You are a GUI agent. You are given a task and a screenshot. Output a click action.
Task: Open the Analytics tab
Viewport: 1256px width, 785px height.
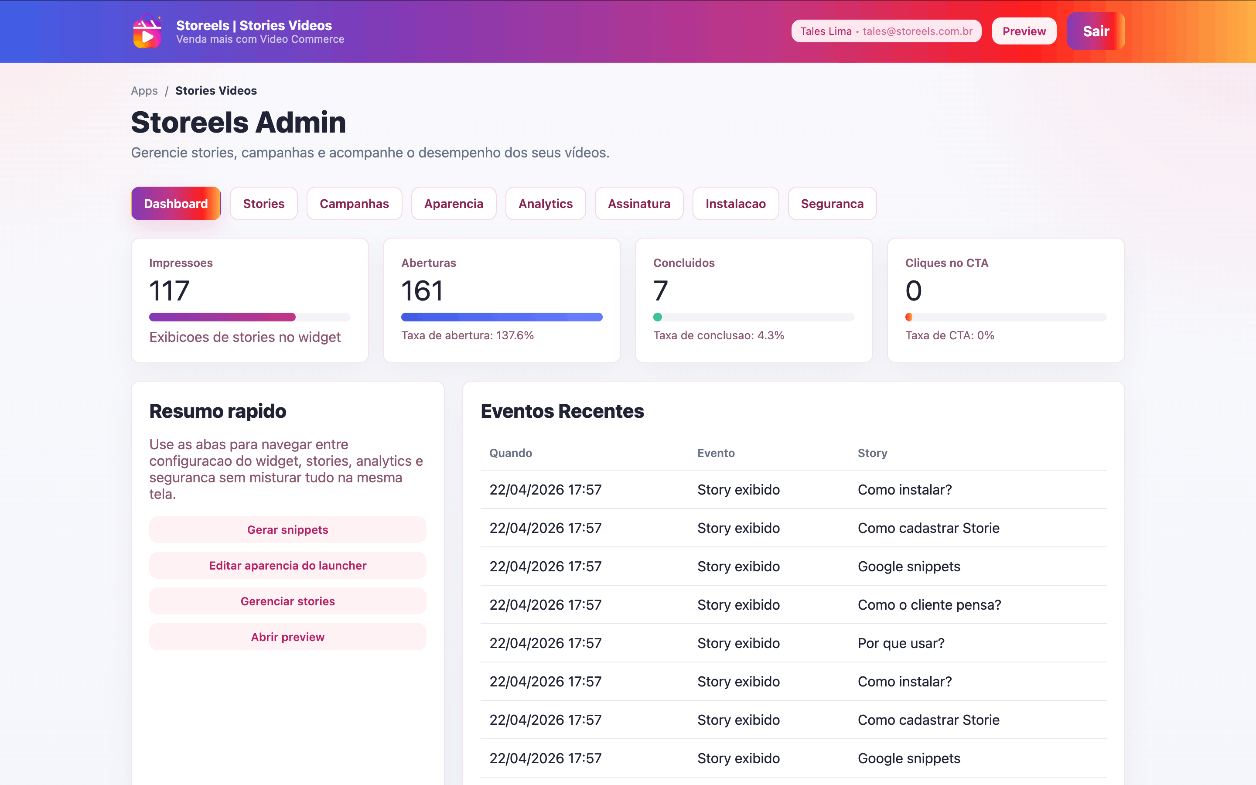point(546,204)
